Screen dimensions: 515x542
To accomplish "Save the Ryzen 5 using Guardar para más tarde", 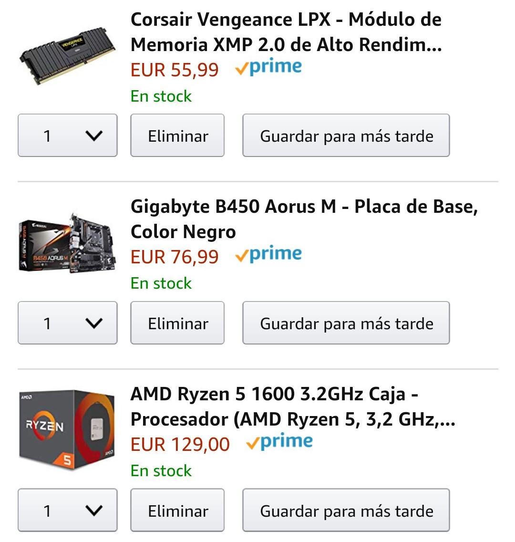I will pyautogui.click(x=346, y=510).
